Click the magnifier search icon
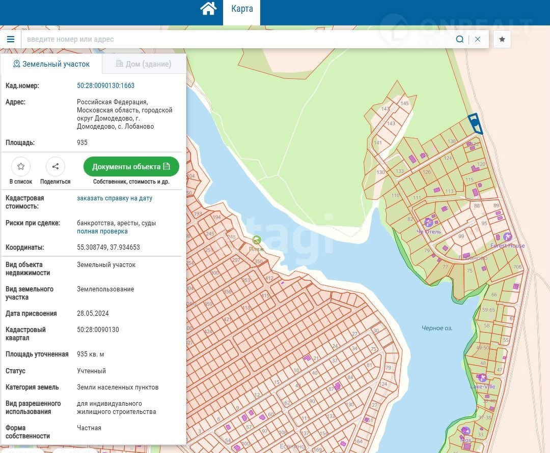The height and width of the screenshot is (453, 550). 460,39
